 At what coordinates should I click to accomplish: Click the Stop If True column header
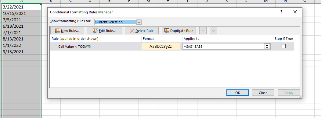(284, 39)
